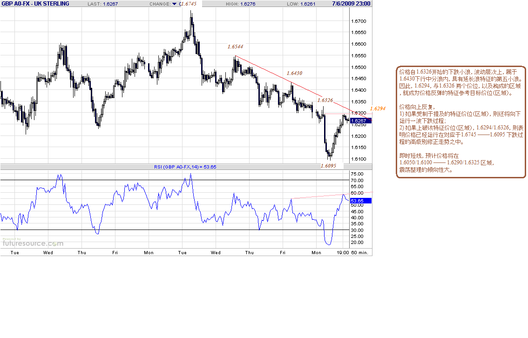Screen dimensions: 528x338
Task: Click the 1.6100 price axis label
Action: click(359, 159)
